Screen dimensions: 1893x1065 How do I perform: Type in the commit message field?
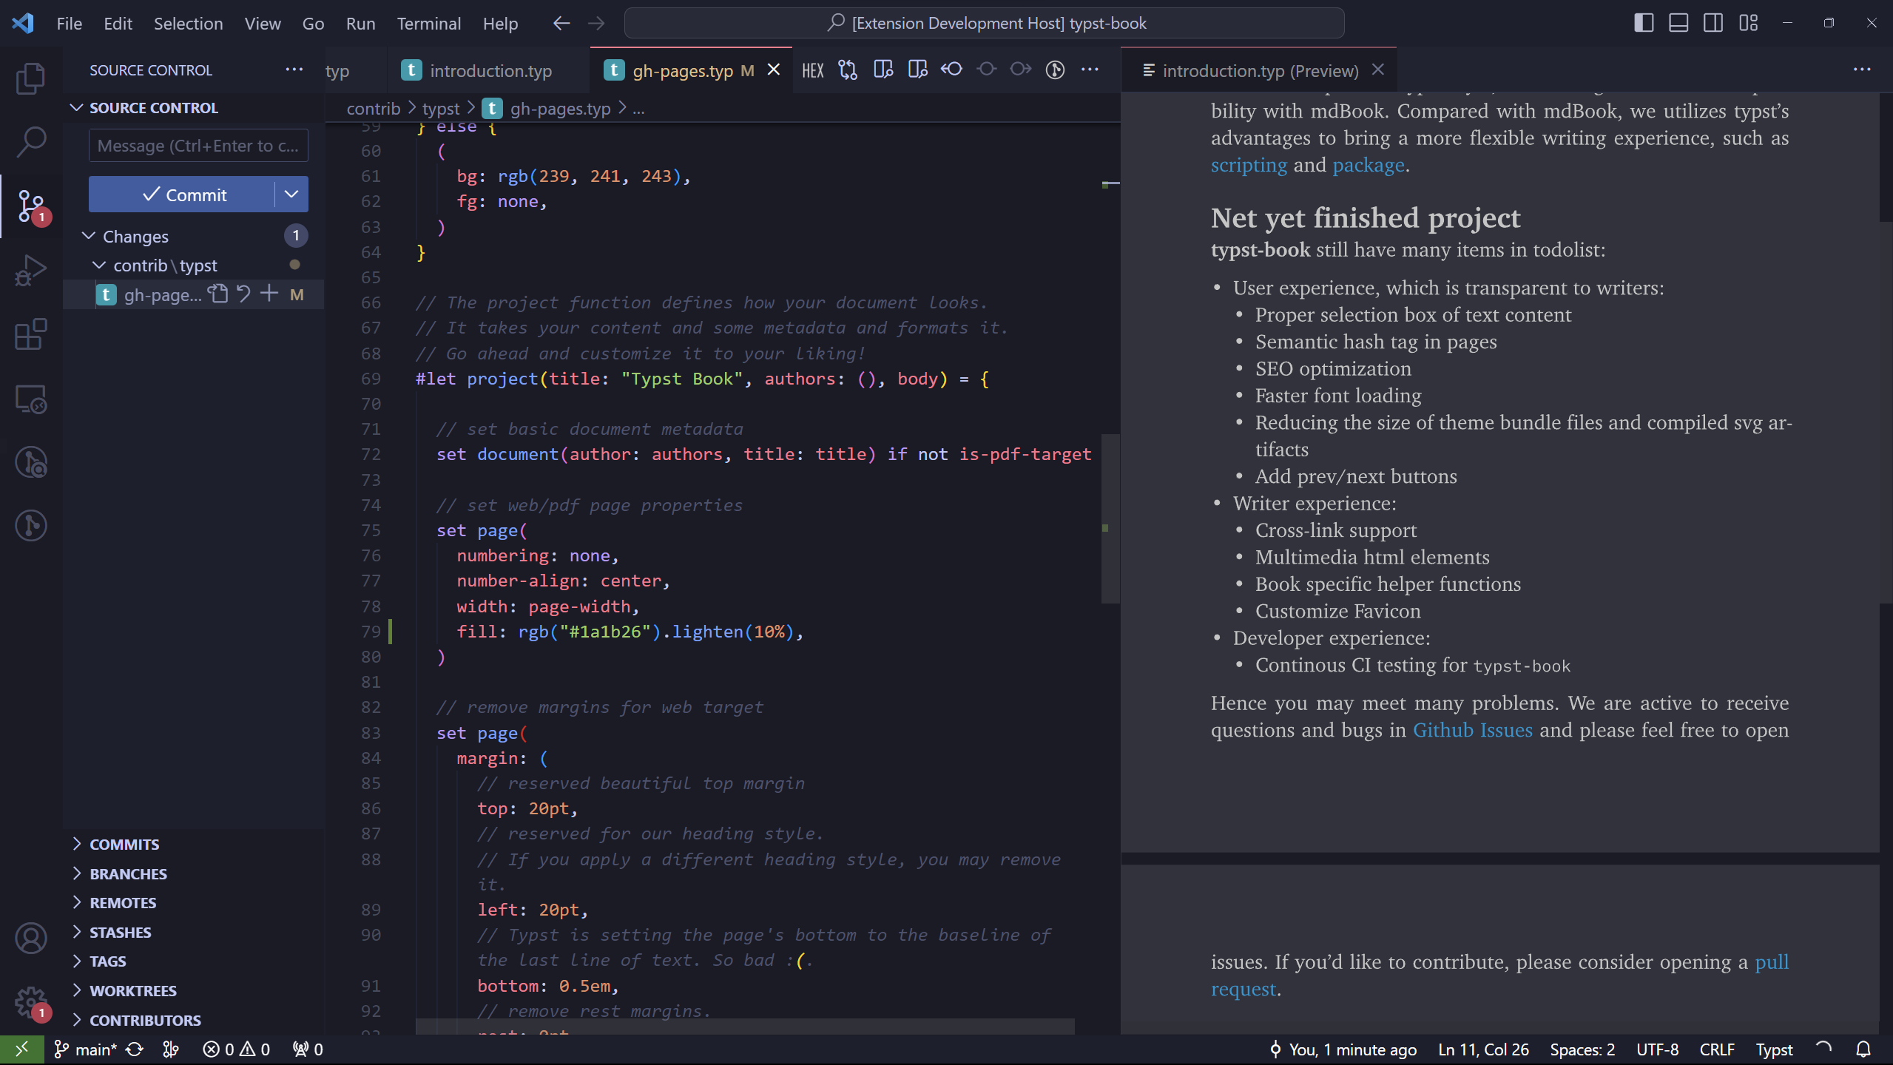coord(198,145)
